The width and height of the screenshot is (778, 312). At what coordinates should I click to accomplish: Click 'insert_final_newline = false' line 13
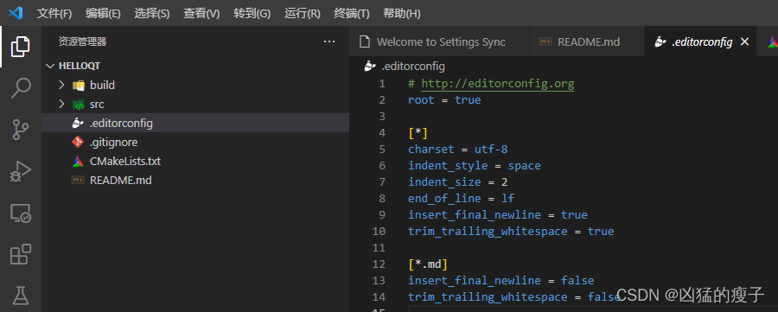pos(501,280)
